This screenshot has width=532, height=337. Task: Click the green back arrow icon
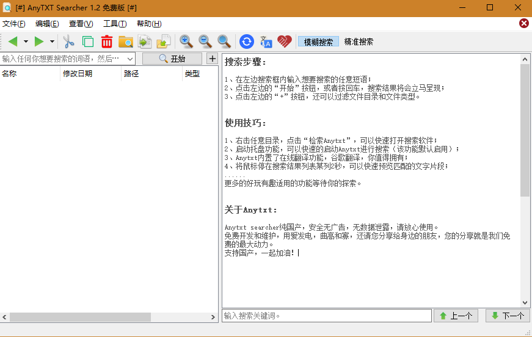point(13,42)
